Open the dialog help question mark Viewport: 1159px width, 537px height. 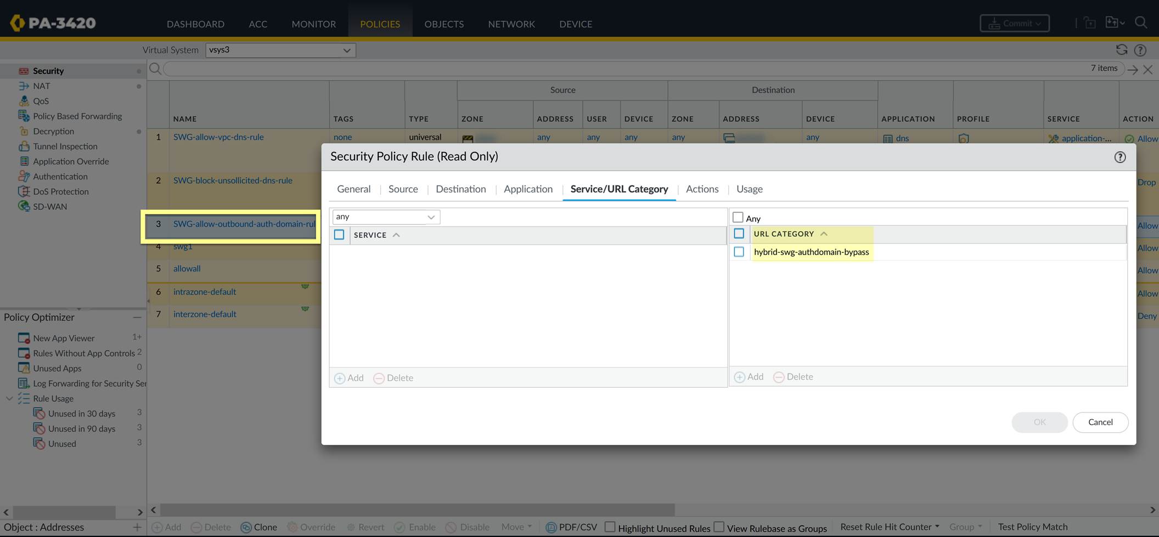point(1120,157)
